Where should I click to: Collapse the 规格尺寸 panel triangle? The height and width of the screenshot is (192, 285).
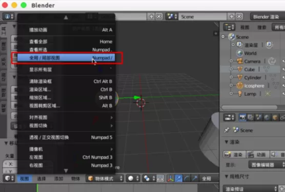tap(227, 176)
